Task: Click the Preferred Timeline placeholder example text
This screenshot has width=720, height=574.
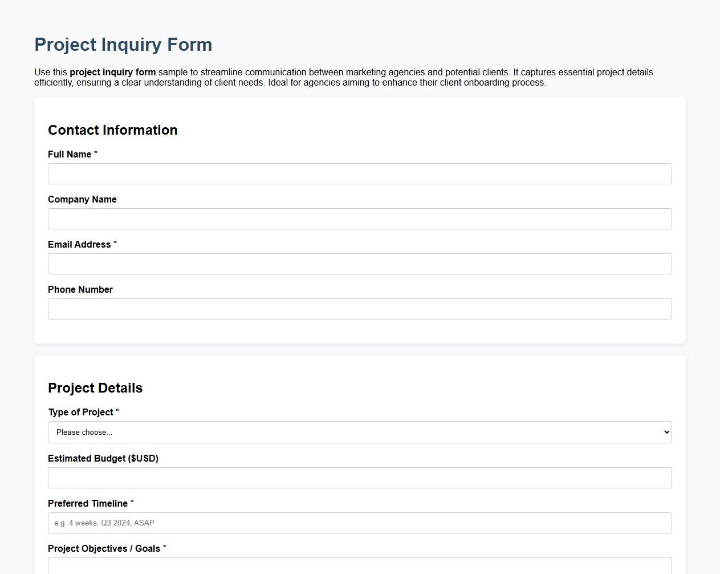Action: point(103,523)
